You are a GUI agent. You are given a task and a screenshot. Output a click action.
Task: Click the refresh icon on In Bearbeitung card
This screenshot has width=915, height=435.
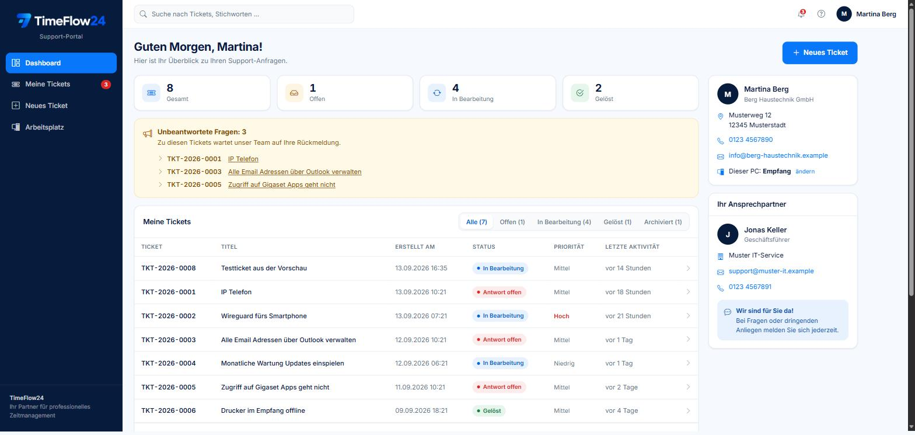point(437,93)
